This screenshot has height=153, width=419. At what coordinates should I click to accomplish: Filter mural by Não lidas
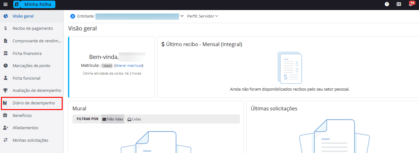[x=113, y=119]
